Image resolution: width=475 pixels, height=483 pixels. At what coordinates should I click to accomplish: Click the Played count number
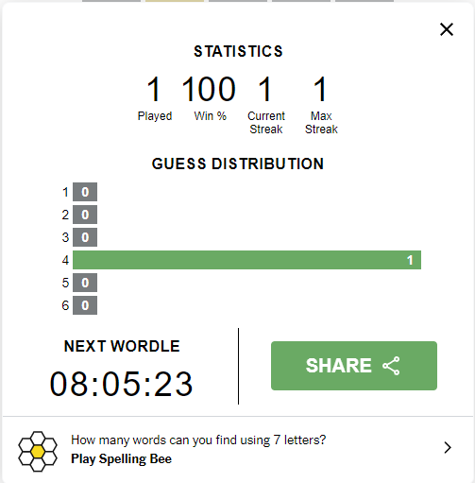154,89
